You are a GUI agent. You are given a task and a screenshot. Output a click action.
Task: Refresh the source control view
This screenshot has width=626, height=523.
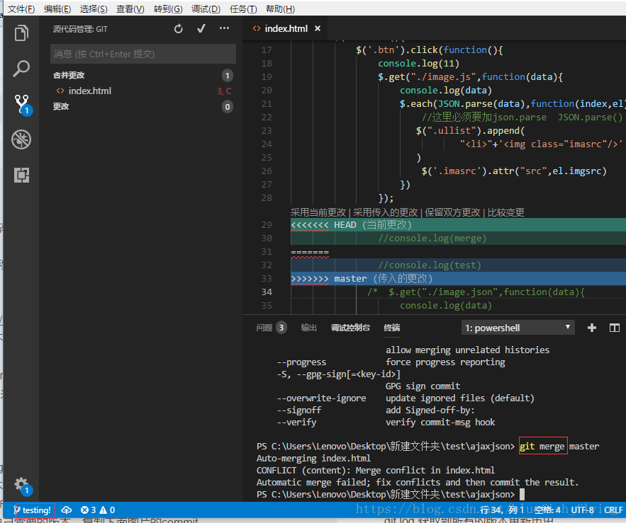[x=178, y=29]
